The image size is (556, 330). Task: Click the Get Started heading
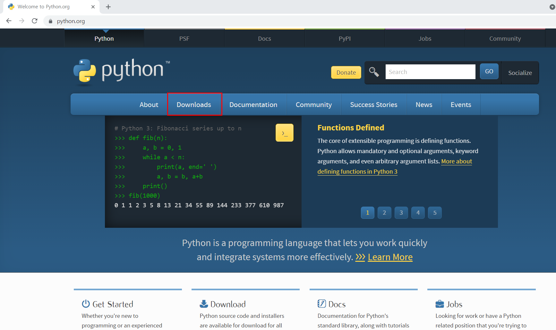[x=113, y=304]
